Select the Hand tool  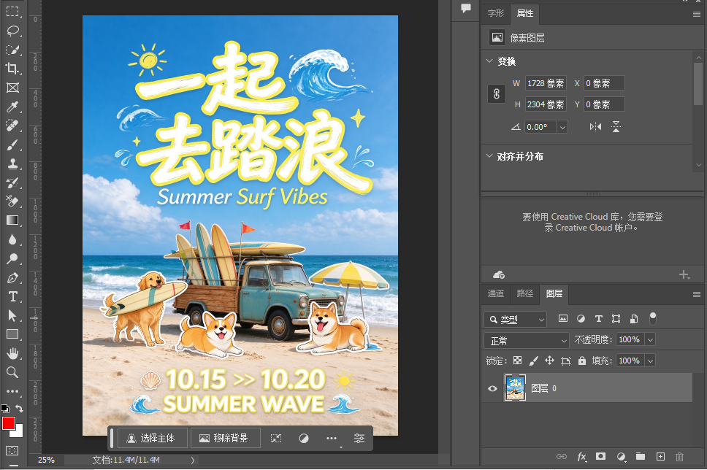pyautogui.click(x=12, y=353)
